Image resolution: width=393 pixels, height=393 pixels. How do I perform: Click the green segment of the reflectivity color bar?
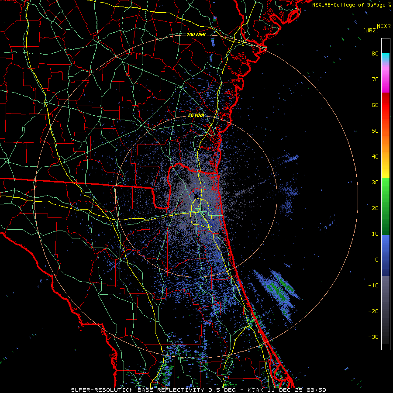386,206
